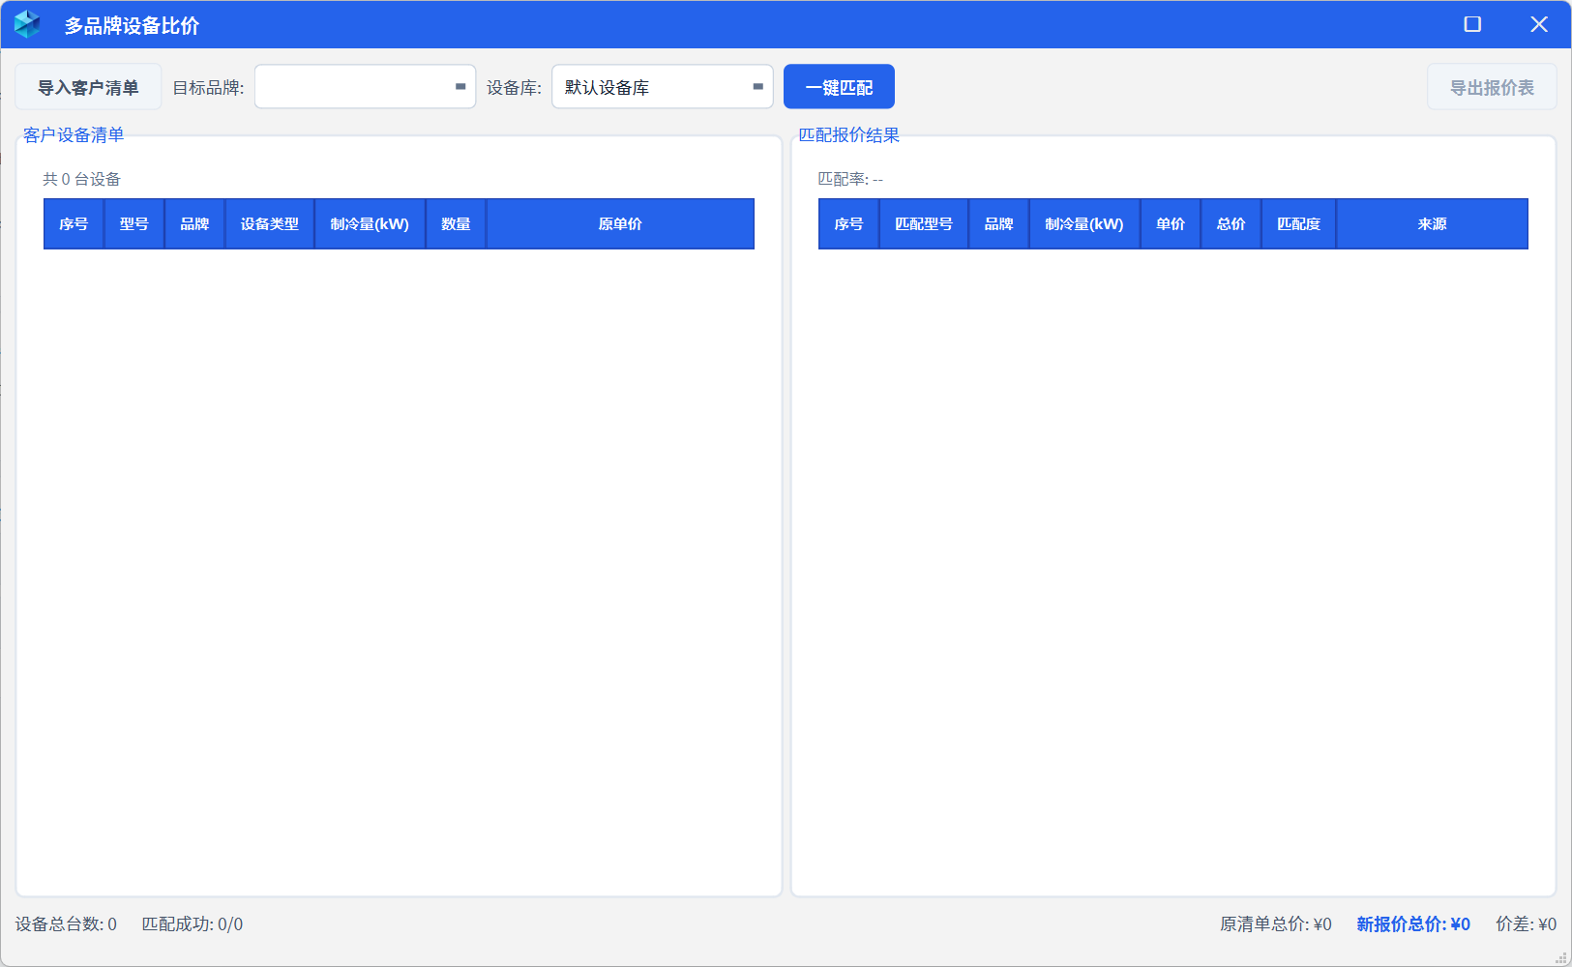The image size is (1572, 967).
Task: Click the 数量 column header
Action: pos(455,223)
